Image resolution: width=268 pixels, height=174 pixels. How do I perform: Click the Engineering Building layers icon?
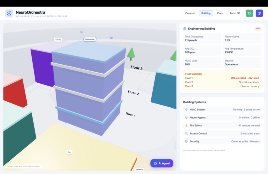(x=185, y=29)
